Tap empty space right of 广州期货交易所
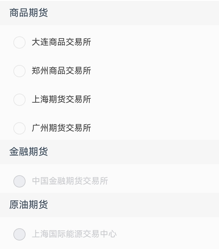The height and width of the screenshot is (249, 219). (155, 128)
